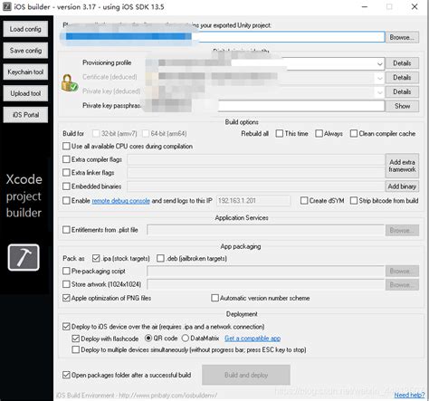The width and height of the screenshot is (429, 401).
Task: Click the app icon in title bar
Action: 6,6
